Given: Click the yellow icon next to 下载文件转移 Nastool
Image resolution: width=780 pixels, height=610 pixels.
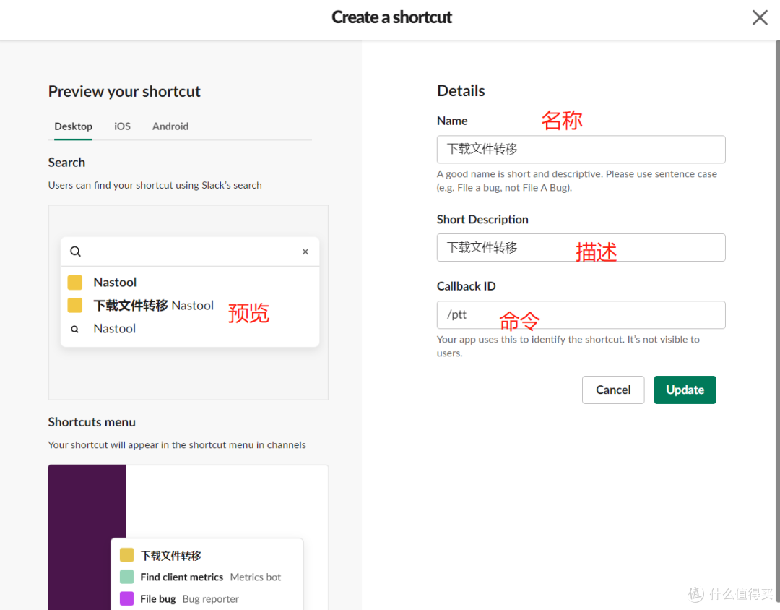Looking at the screenshot, I should click(x=75, y=306).
